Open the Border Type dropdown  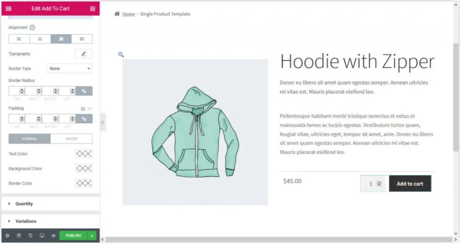point(70,69)
